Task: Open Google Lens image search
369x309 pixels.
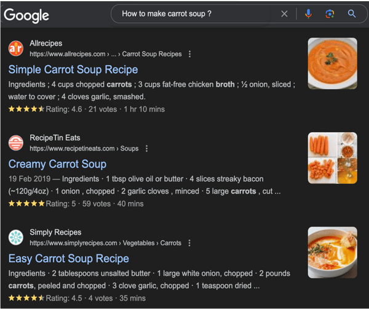Action: tap(330, 14)
